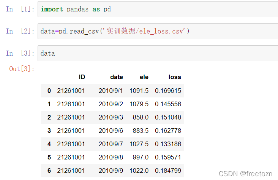Image resolution: width=278 pixels, height=180 pixels.
Task: Click row index 6 in the table
Action: (x=49, y=170)
